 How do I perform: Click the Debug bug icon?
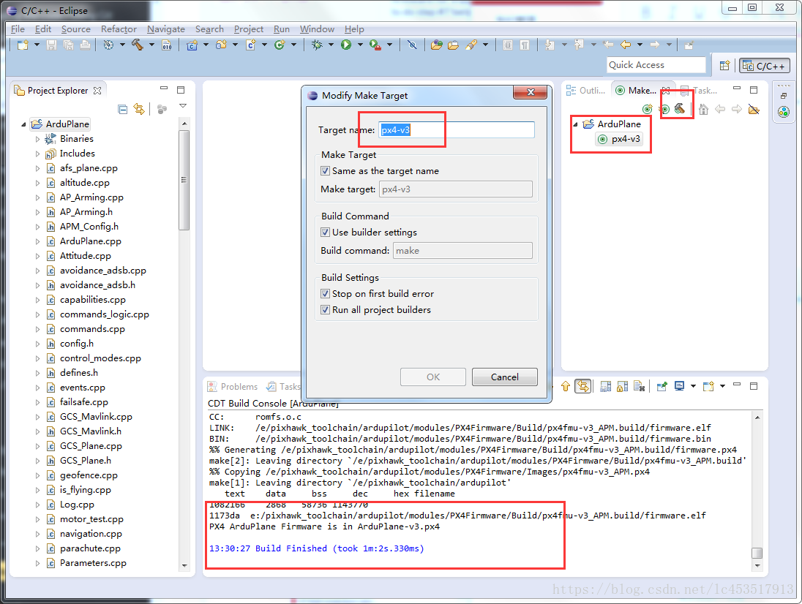[317, 45]
